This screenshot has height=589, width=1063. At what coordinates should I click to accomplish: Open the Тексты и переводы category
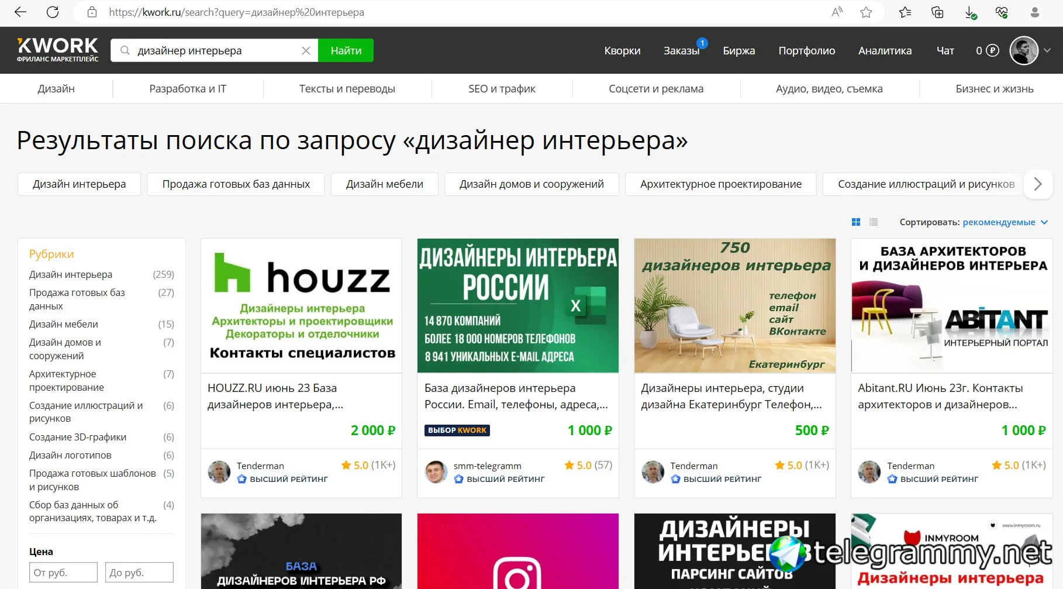[x=347, y=89]
